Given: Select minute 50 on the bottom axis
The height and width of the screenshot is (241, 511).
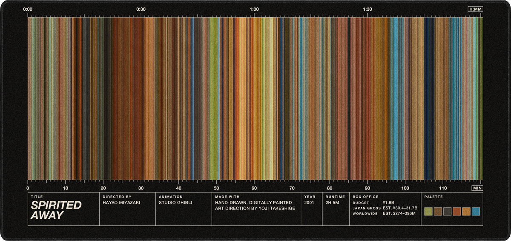Looking at the screenshot, I should 217,188.
